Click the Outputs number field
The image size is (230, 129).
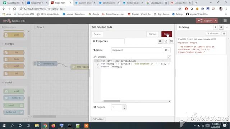click(x=117, y=107)
